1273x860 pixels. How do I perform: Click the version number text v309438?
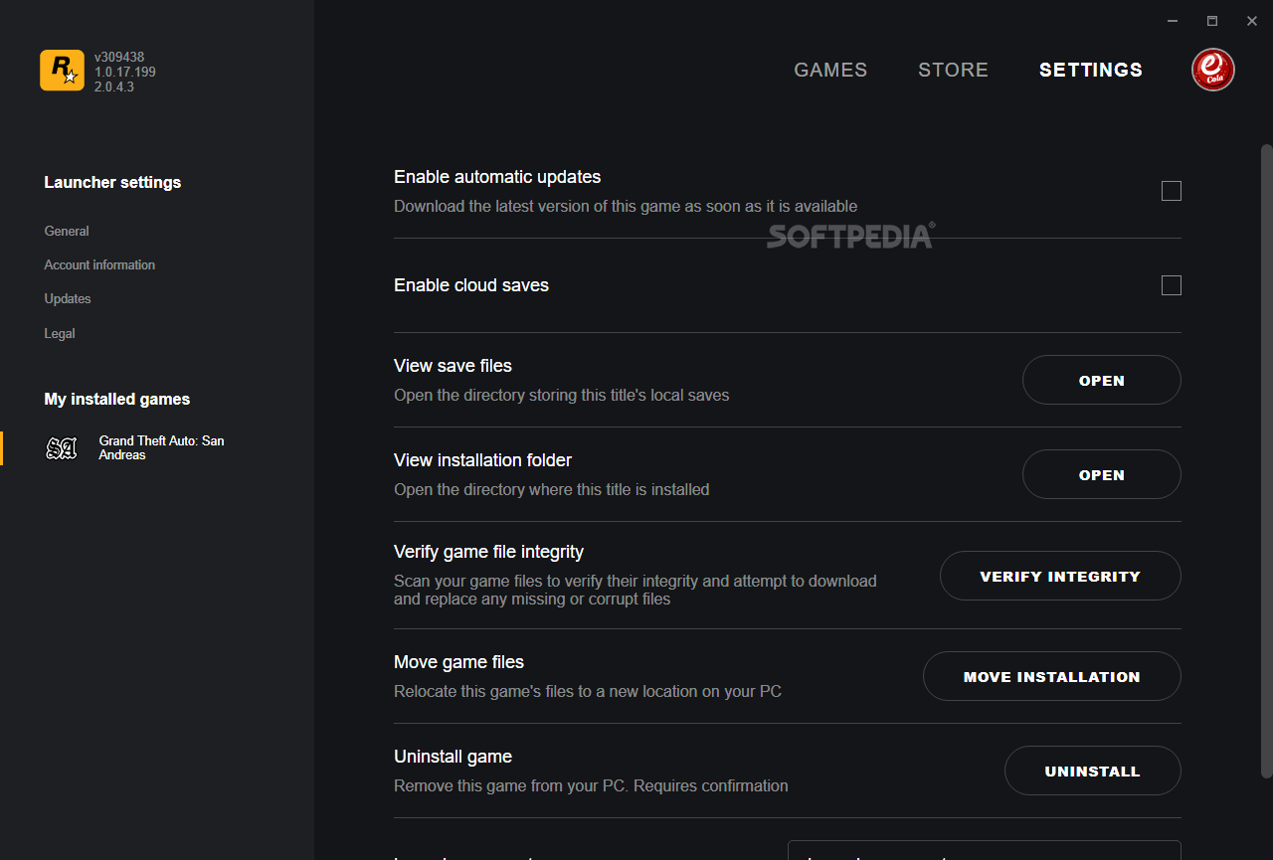point(119,57)
